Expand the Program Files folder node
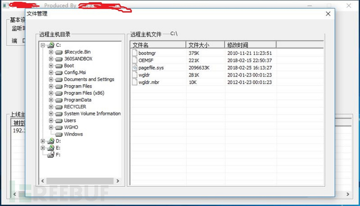 pos(51,86)
